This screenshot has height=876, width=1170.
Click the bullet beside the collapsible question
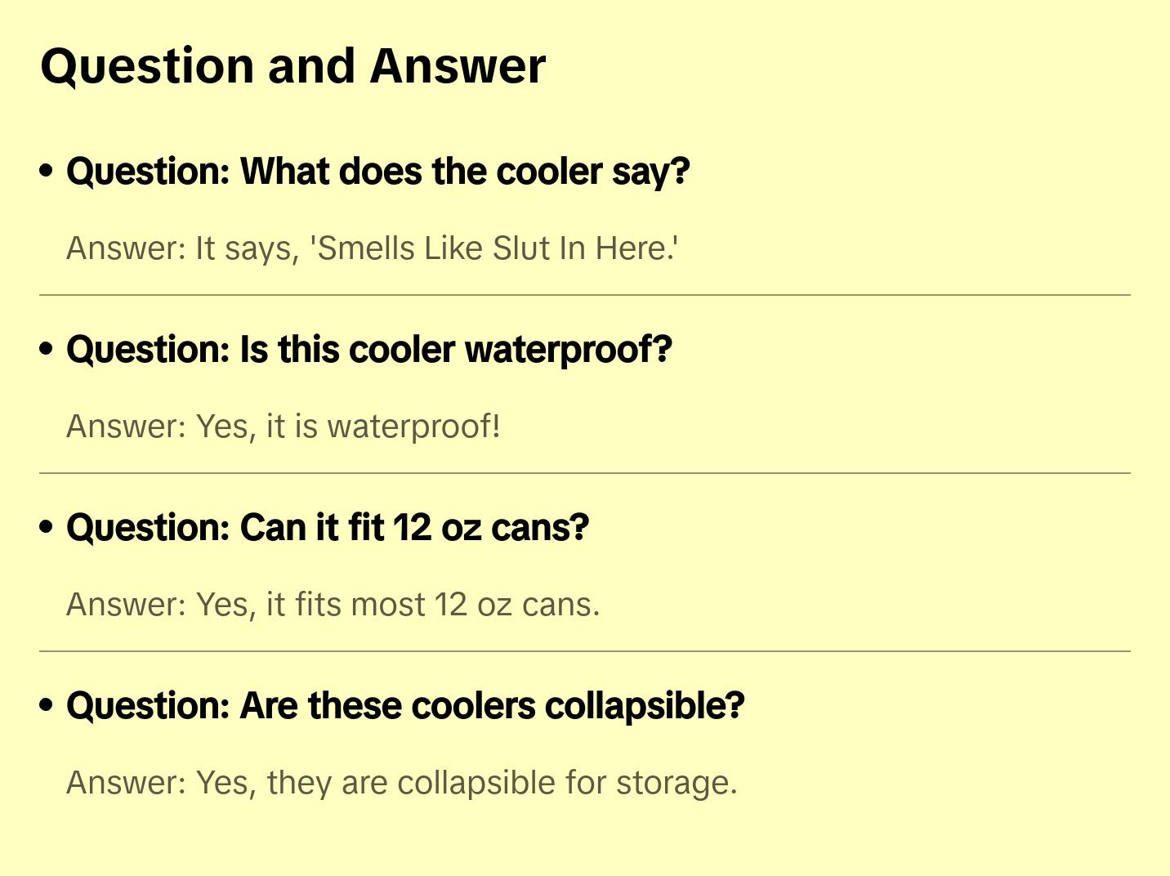pyautogui.click(x=47, y=705)
